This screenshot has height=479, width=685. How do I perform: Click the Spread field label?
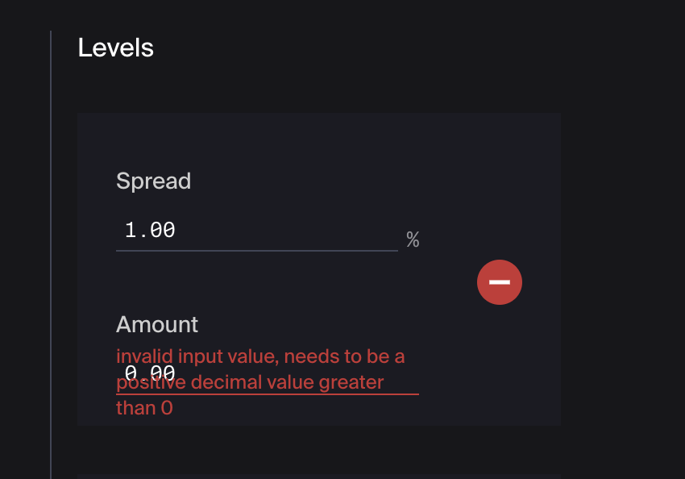[x=153, y=181]
